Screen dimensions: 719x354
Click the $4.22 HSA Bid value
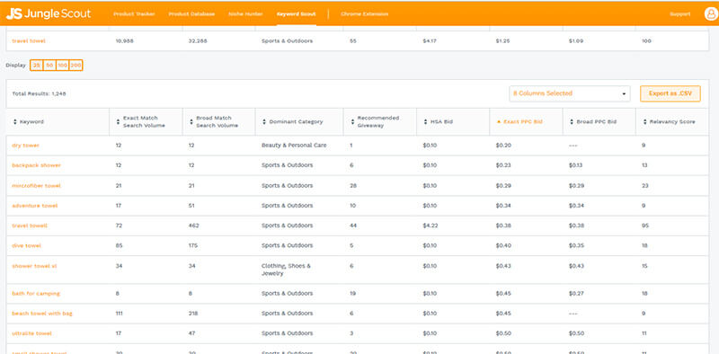431,226
